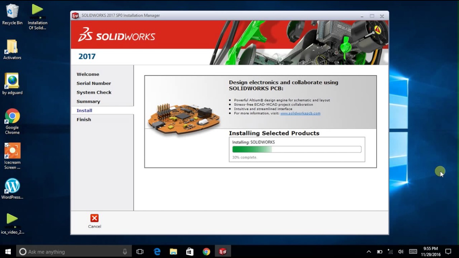
Task: Select the Install step
Action: click(84, 110)
